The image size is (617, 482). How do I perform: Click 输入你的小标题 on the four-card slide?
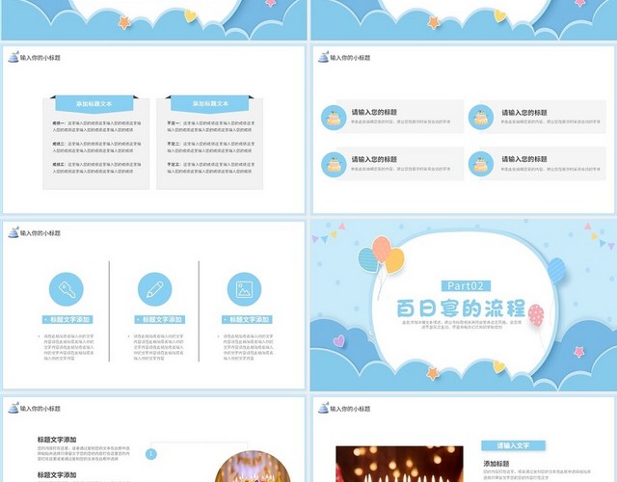(350, 58)
